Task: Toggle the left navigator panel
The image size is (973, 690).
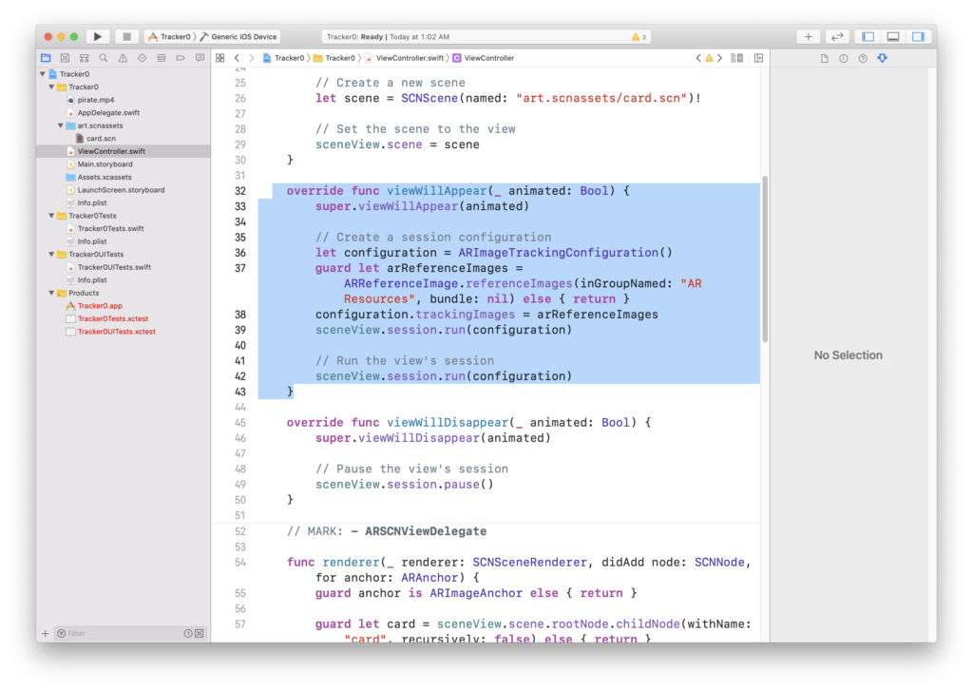Action: [868, 37]
